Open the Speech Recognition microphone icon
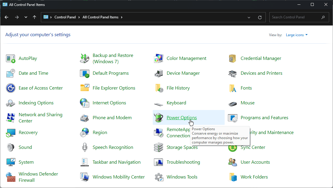Image resolution: width=333 pixels, height=188 pixels. (85, 147)
